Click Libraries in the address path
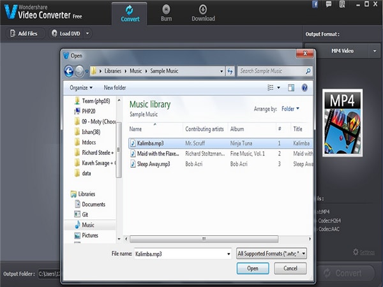The height and width of the screenshot is (287, 383). (112, 71)
